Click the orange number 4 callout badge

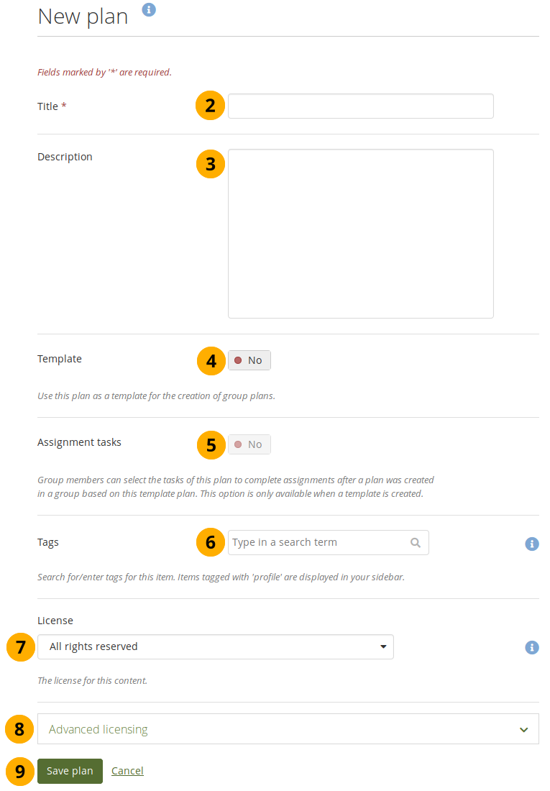pos(211,360)
